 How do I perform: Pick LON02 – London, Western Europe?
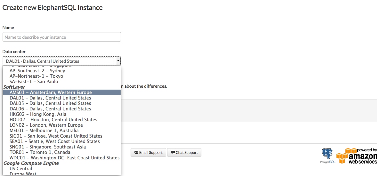click(x=46, y=125)
